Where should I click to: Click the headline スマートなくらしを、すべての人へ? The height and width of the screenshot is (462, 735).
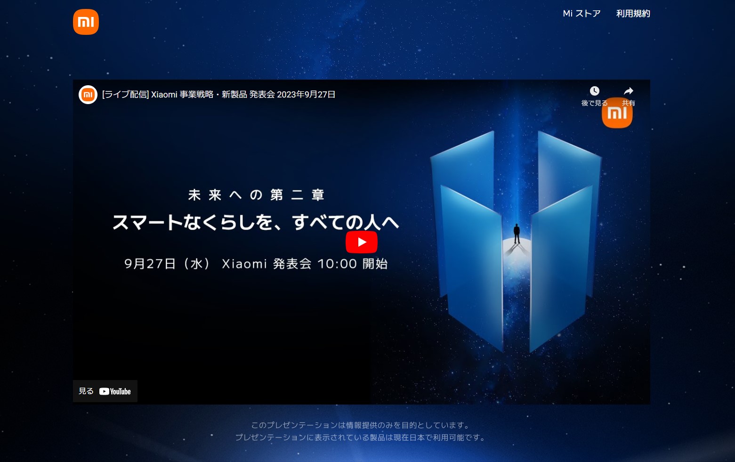[x=256, y=222]
